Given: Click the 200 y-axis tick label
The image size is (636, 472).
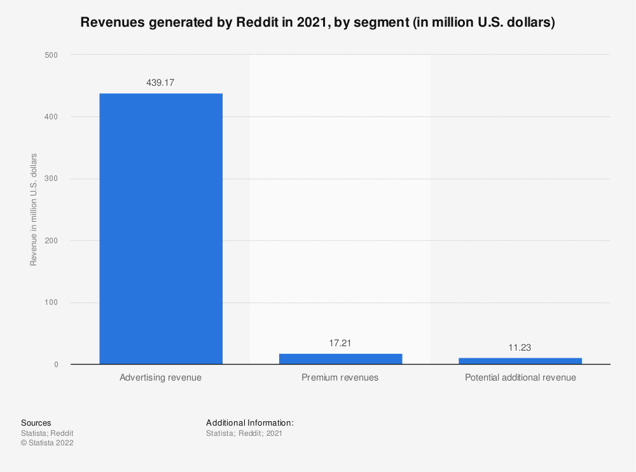Looking at the screenshot, I should pyautogui.click(x=51, y=241).
